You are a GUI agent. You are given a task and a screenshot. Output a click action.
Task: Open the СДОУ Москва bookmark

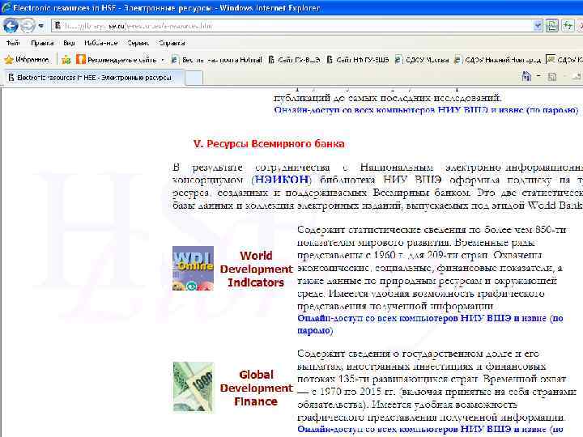pos(422,59)
